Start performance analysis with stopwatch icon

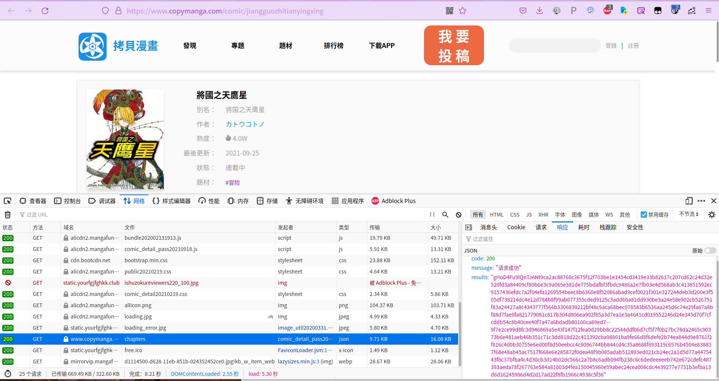click(x=8, y=374)
